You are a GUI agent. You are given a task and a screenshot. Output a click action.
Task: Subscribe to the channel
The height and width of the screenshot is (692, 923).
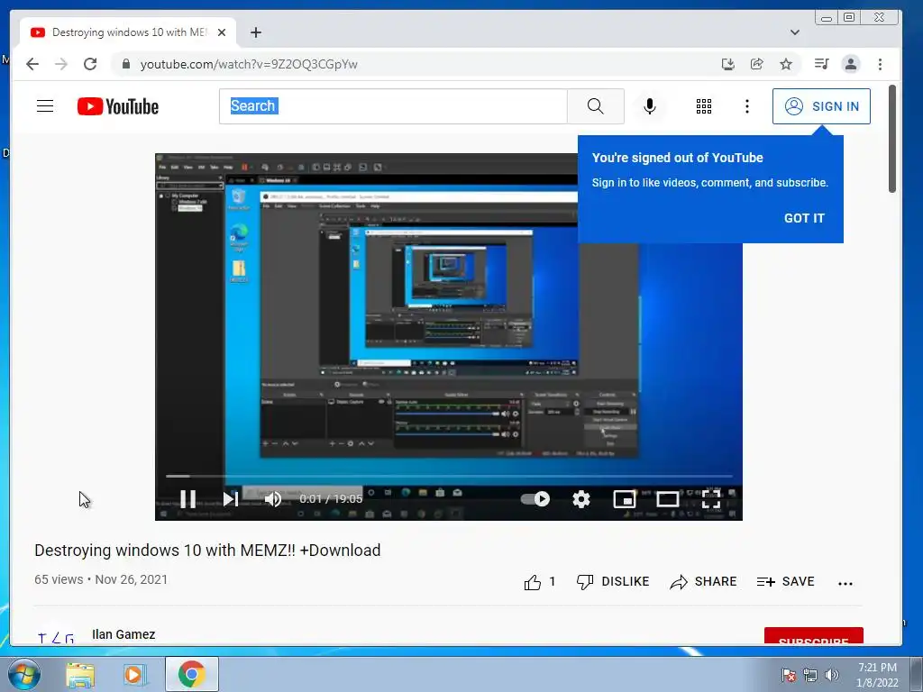814,636
